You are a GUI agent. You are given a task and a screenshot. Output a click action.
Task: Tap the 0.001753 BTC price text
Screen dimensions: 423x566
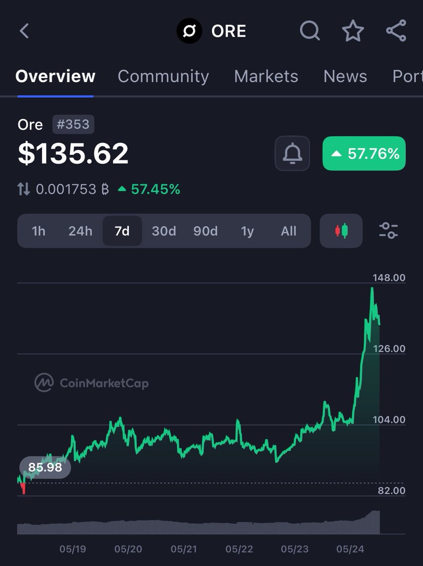72,190
